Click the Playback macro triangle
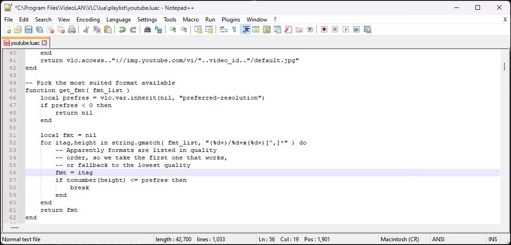Screen dimensions: 511x245 (346, 29)
